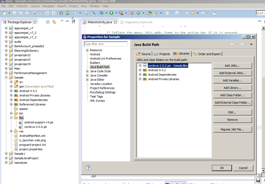Screen dimensions: 265x184
Task: Switch to the Source tab
Action: [x=144, y=54]
